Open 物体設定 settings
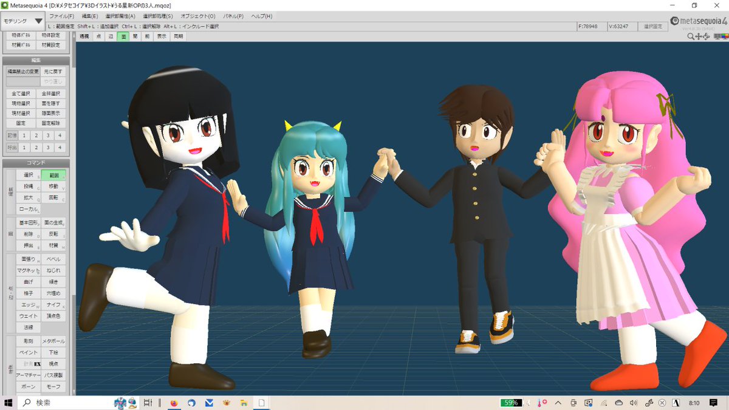 click(x=52, y=35)
